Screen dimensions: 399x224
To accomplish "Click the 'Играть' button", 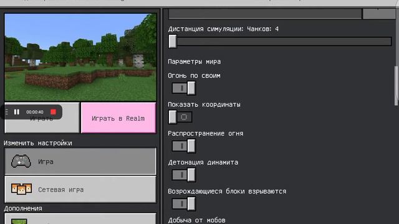I will coord(42,118).
